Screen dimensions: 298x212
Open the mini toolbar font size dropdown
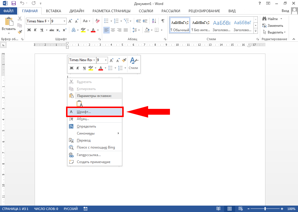106,60
